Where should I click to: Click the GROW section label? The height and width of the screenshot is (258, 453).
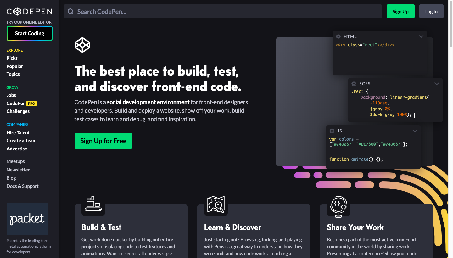(13, 87)
